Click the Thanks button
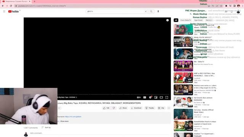 (149, 108)
